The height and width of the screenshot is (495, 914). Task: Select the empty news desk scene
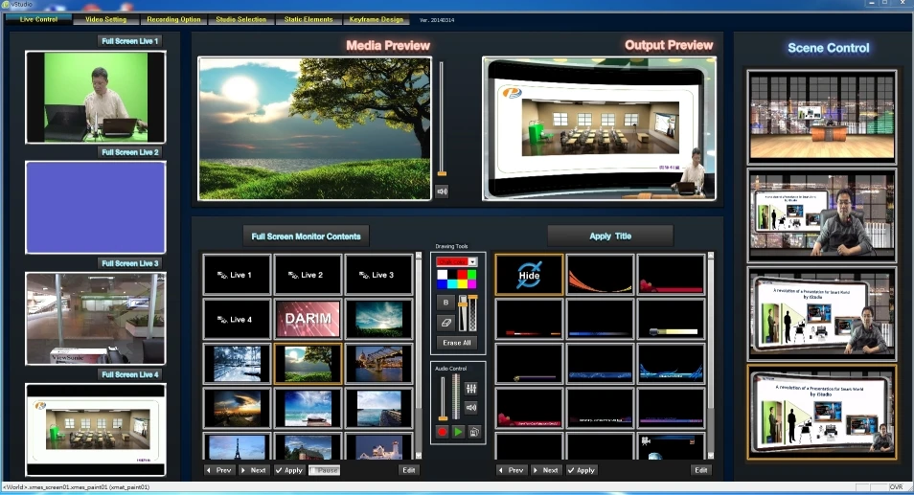click(822, 117)
